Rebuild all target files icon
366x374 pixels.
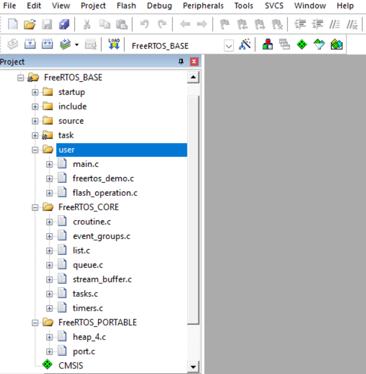coord(47,44)
